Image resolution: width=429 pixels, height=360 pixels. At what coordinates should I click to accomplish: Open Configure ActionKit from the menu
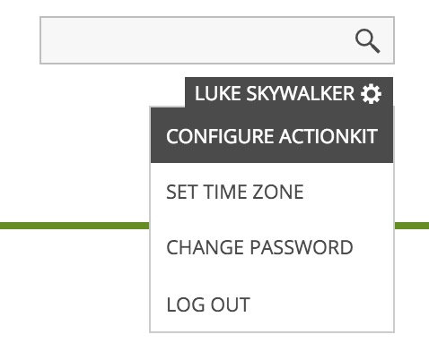click(x=272, y=136)
